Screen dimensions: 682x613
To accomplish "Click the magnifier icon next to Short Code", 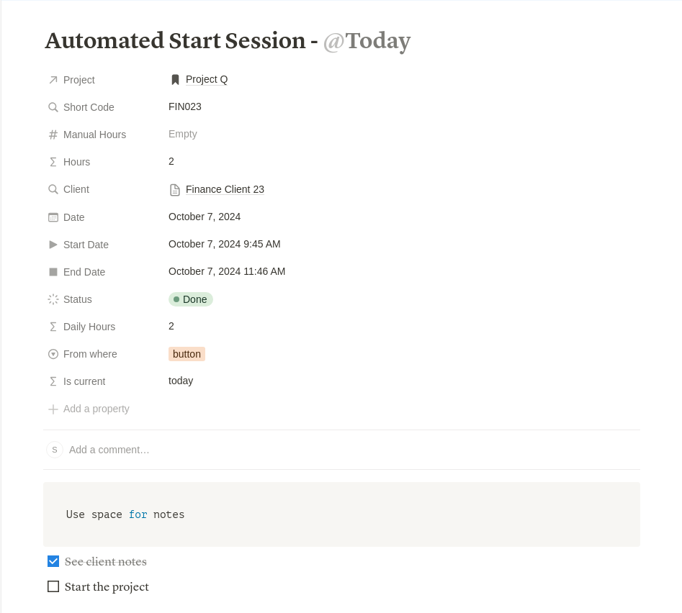I will point(53,107).
